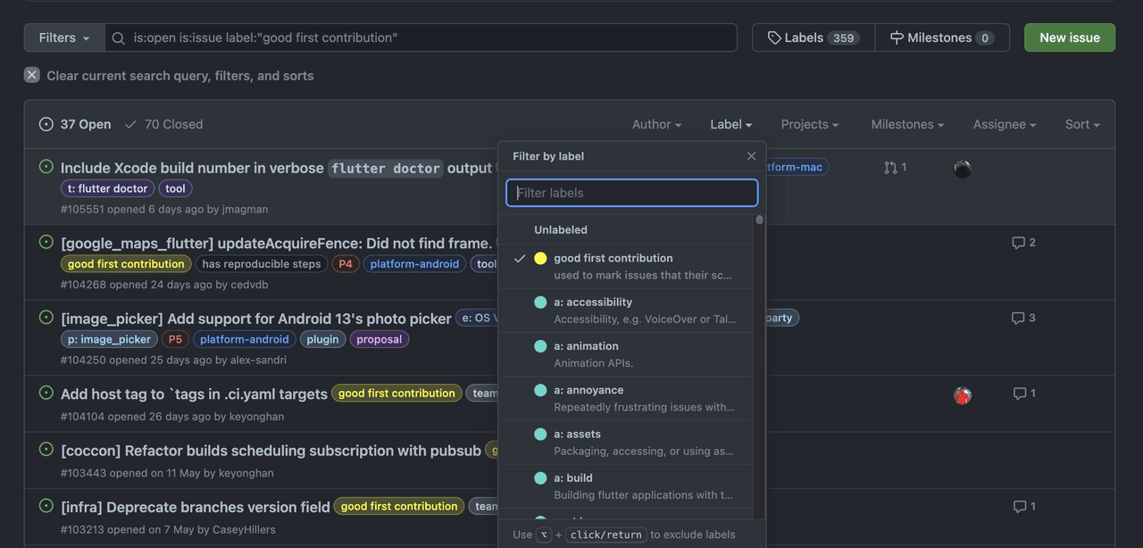This screenshot has height=548, width=1143.
Task: Click the p: image_picker label
Action: 110,339
